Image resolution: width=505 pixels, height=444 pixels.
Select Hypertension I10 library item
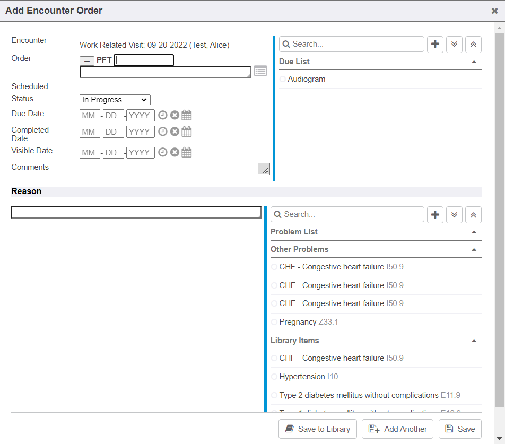pyautogui.click(x=274, y=377)
